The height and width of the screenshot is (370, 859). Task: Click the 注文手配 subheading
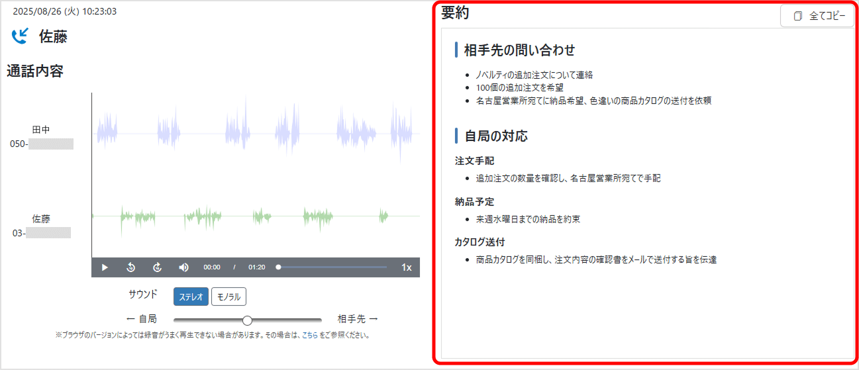[x=474, y=161]
